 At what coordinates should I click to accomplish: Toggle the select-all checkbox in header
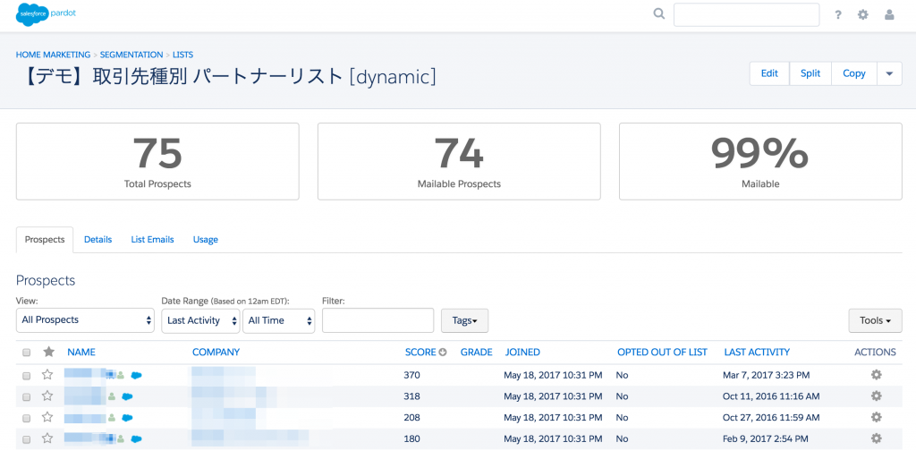[26, 353]
